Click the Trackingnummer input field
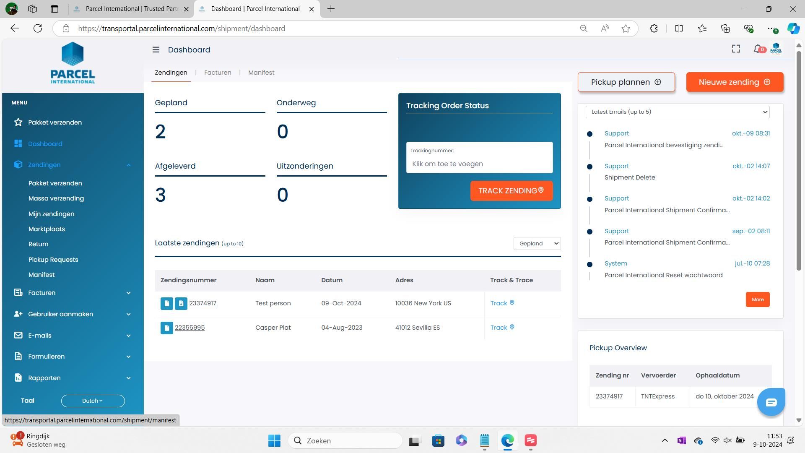This screenshot has width=805, height=453. coord(479,164)
